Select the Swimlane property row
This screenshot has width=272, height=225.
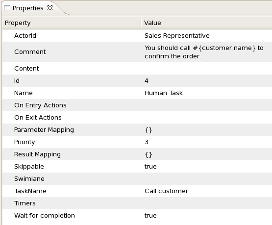[x=137, y=179]
